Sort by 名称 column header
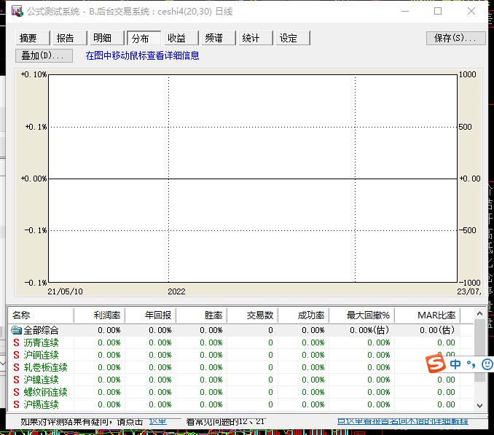The height and width of the screenshot is (435, 494). [x=41, y=315]
